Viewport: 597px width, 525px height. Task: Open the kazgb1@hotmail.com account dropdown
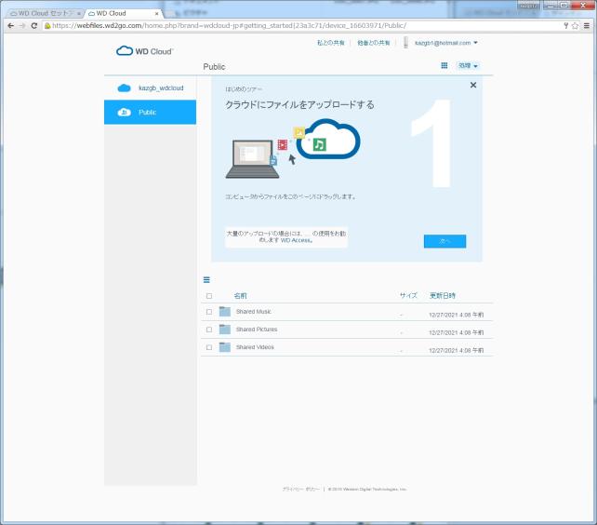445,43
